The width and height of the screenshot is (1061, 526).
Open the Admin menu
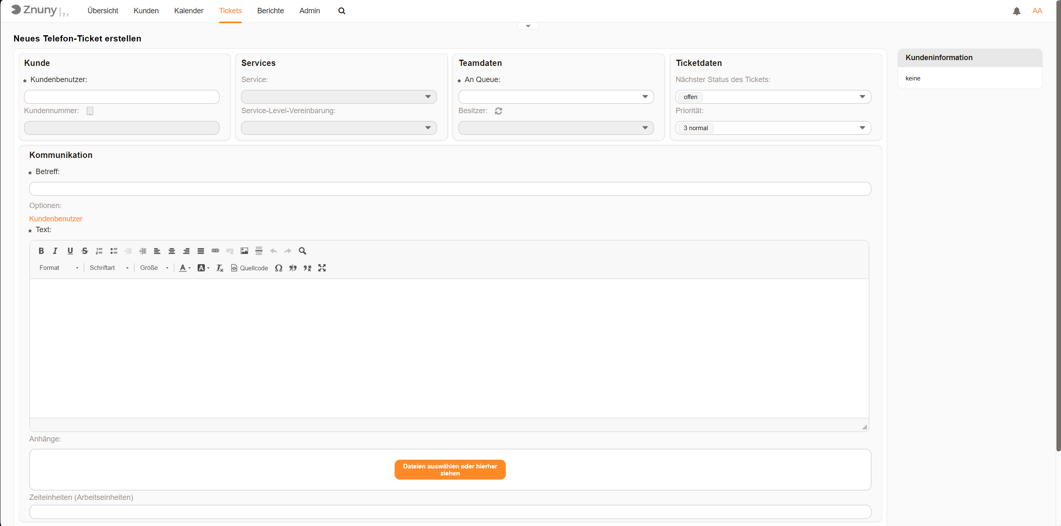tap(310, 11)
